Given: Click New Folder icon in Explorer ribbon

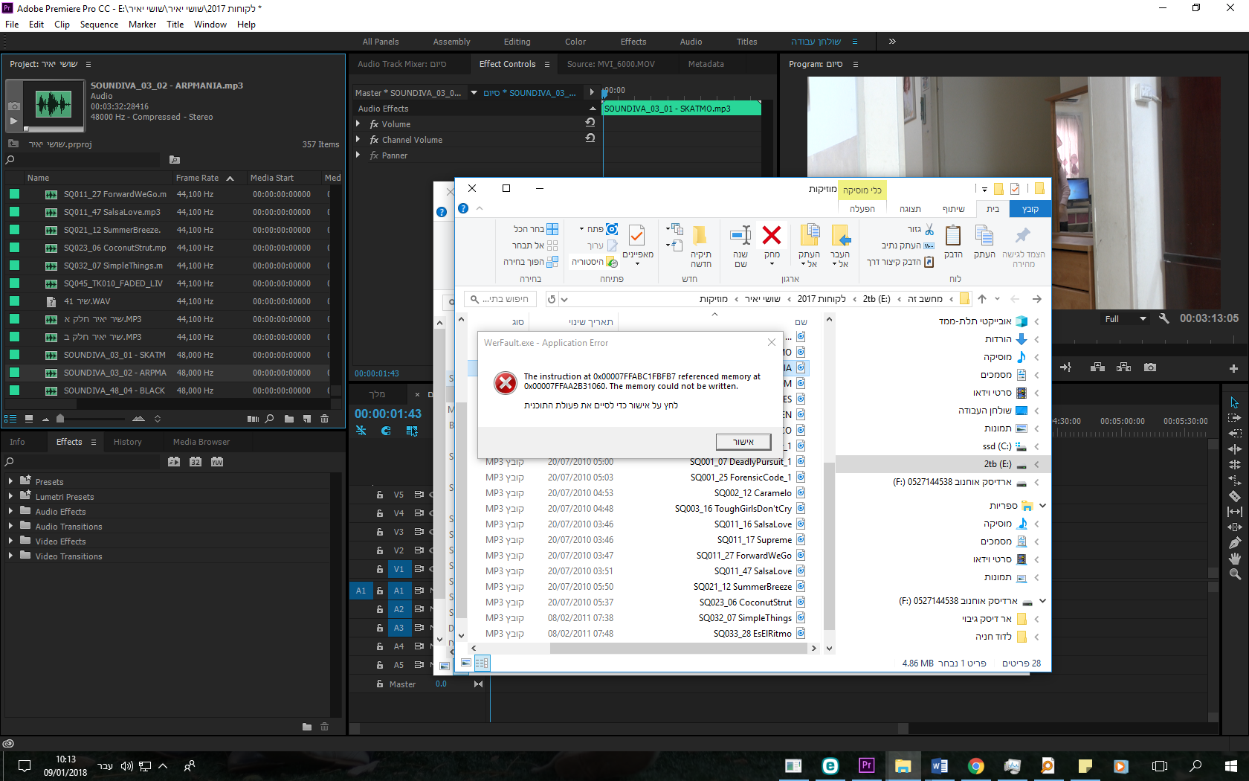Looking at the screenshot, I should point(700,236).
